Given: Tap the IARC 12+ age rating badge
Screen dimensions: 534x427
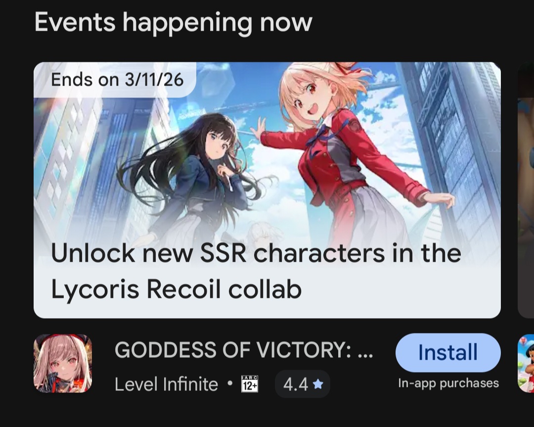Looking at the screenshot, I should point(250,384).
